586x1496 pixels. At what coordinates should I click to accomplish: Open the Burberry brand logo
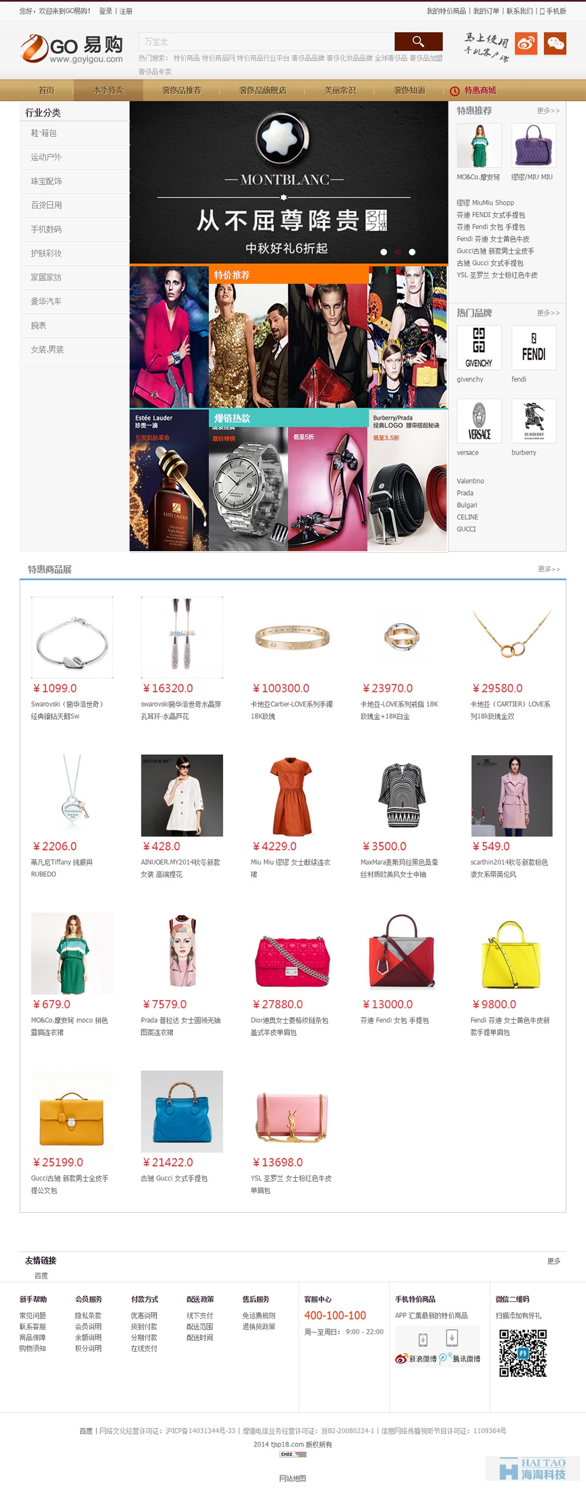point(534,420)
